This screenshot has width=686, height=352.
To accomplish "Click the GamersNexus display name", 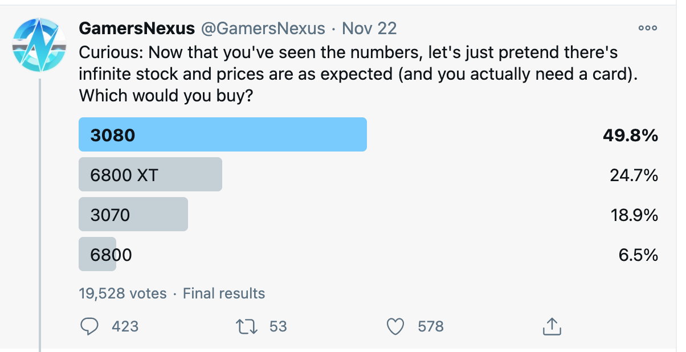I will [x=137, y=28].
